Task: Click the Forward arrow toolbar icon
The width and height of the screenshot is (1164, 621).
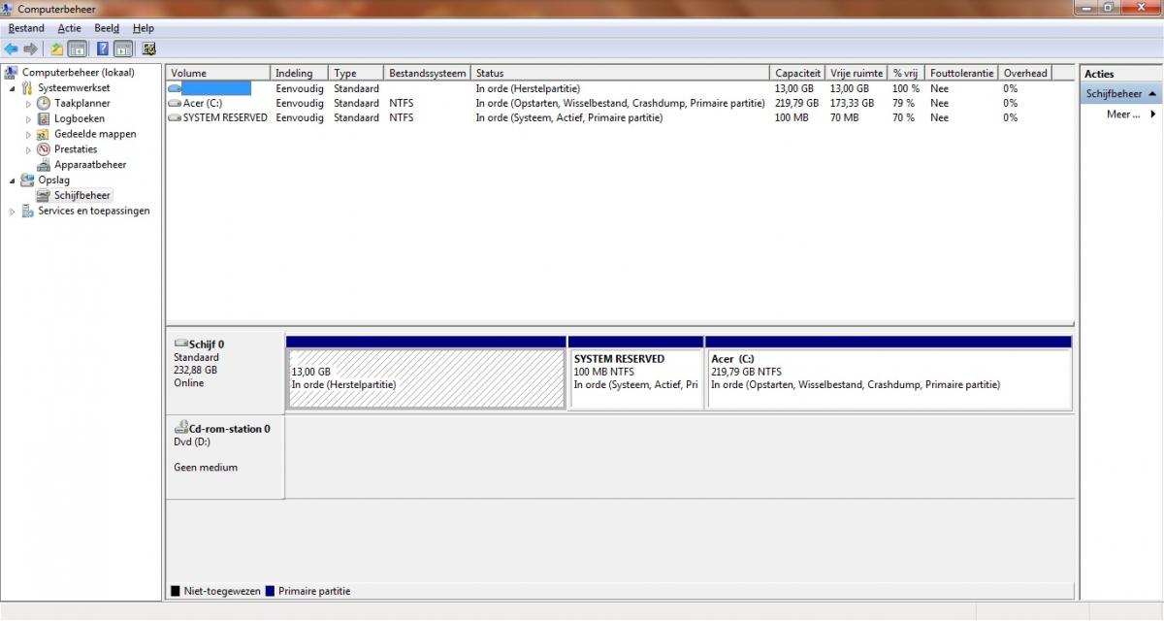Action: tap(31, 49)
